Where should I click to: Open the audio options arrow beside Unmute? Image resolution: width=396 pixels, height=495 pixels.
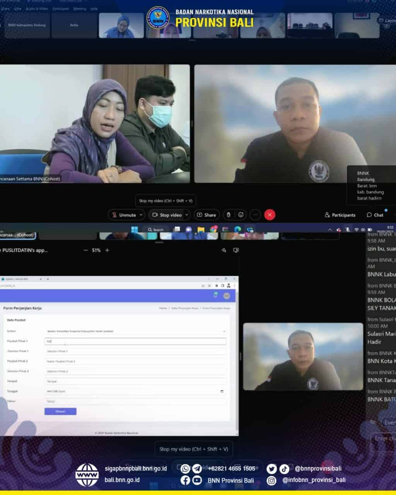(x=141, y=215)
